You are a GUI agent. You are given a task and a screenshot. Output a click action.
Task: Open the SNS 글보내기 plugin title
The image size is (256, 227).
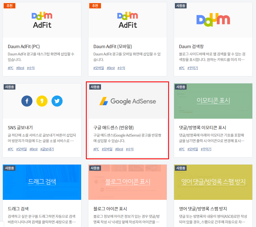(x=20, y=128)
